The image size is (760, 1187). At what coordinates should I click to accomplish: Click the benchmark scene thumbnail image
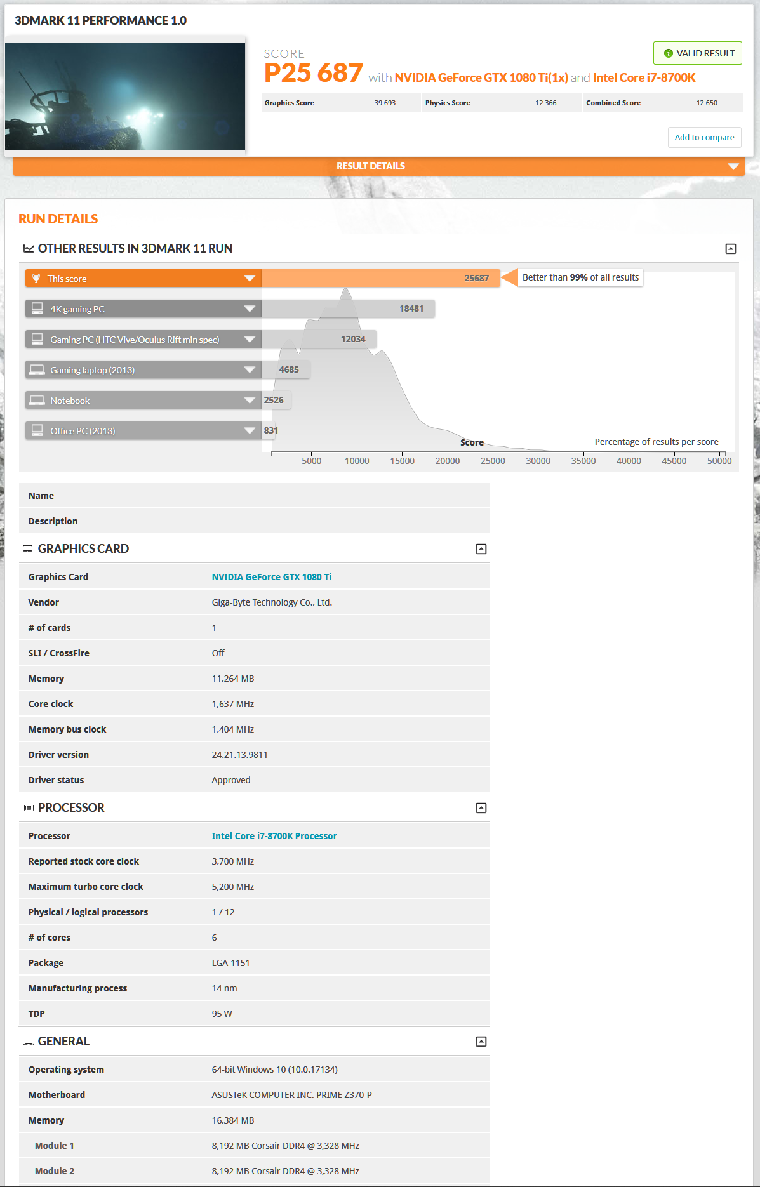125,96
